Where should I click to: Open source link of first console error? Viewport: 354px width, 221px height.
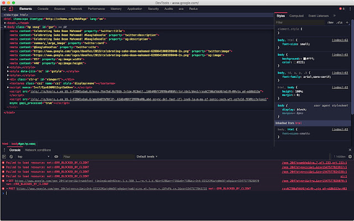(x=314, y=162)
